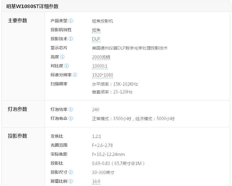Image resolution: width=232 pixels, height=186 pixels.
Task: Click the 变焦比 label
Action: coord(57,136)
